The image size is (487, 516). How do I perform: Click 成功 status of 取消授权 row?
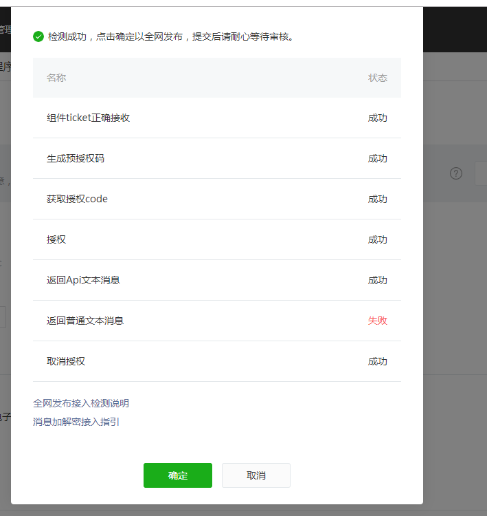coord(377,361)
